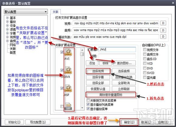The height and width of the screenshot is (127, 176).
Task: Enable 视频文件 autoplay checkbox
Action: [145, 50]
